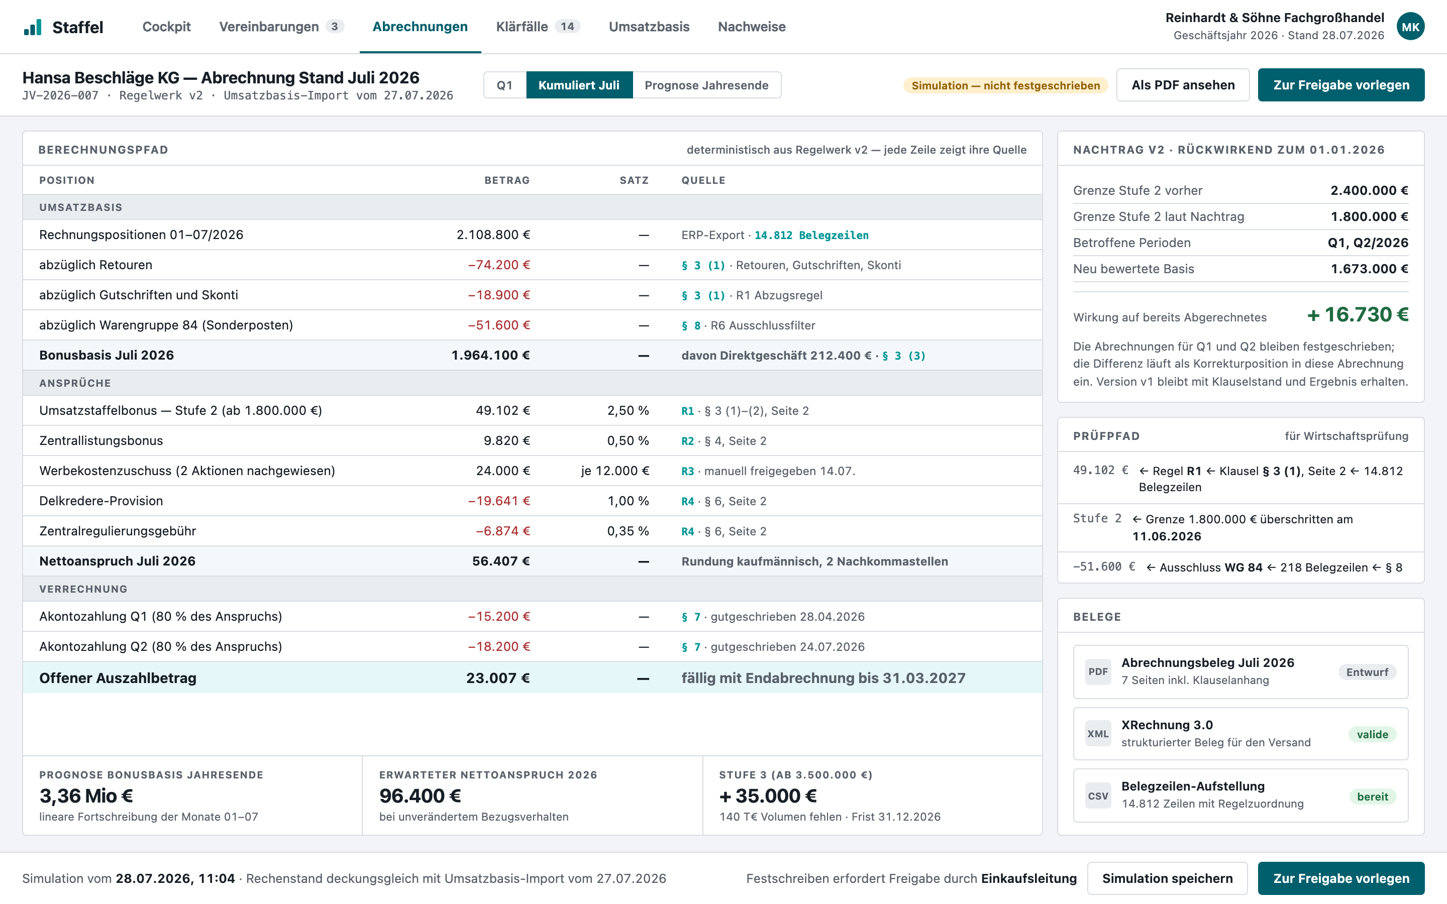Click top Zur Freigabe vorlegen button

1340,85
